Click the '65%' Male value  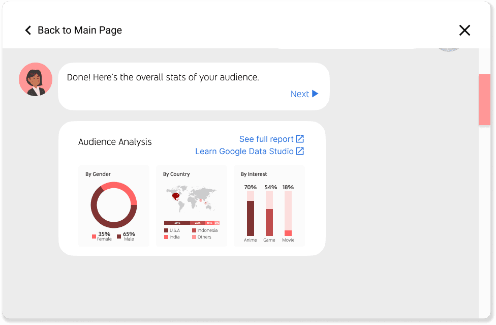[129, 234]
